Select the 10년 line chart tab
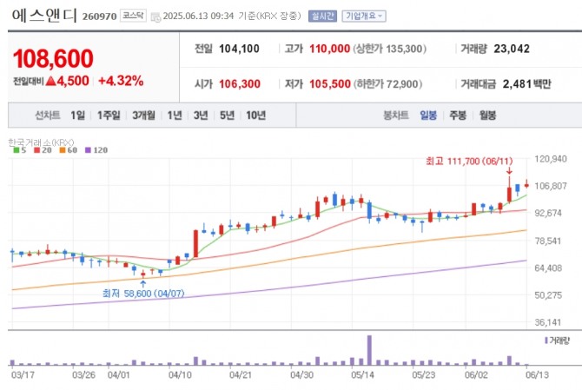582x390 pixels. click(x=255, y=116)
